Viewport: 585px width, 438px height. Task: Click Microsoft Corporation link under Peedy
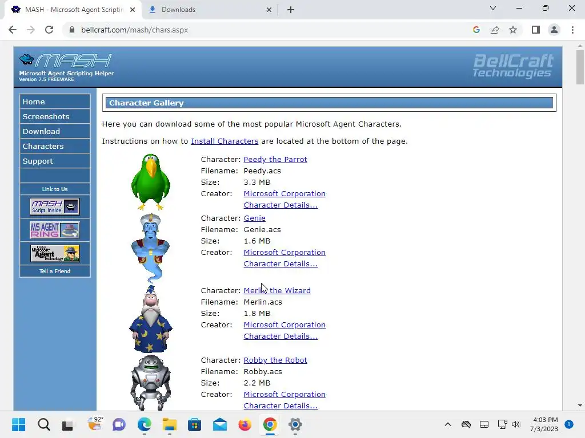[285, 194]
